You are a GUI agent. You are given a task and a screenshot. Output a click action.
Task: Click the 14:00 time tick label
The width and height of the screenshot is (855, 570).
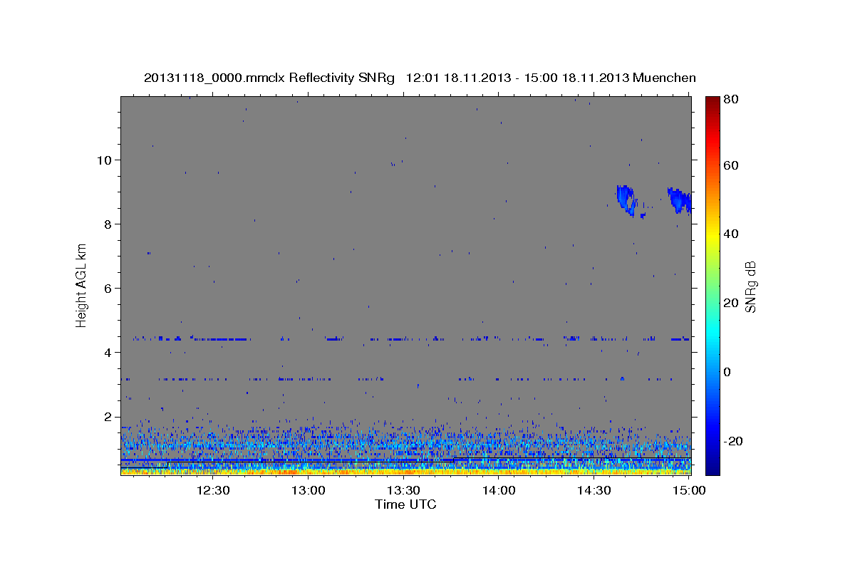tap(499, 490)
